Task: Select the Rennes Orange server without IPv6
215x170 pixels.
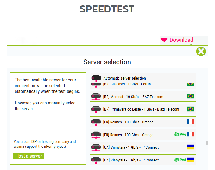Action: (x=128, y=122)
